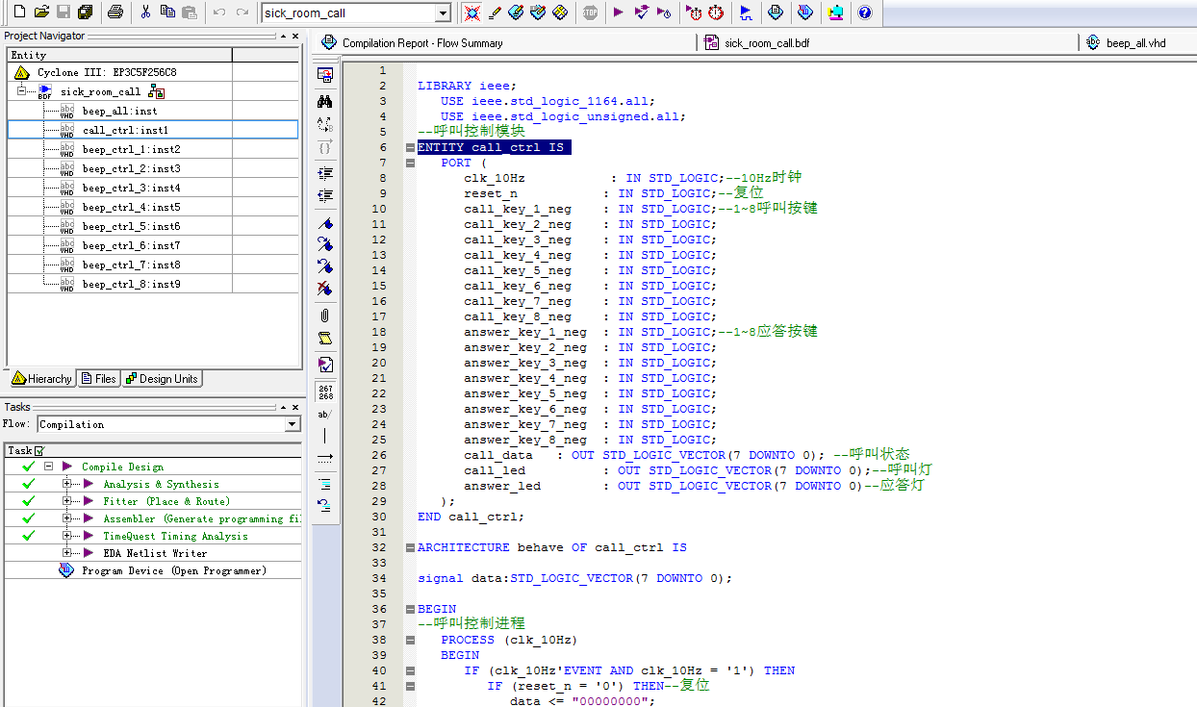Open the sick_room_call project dropdown

coord(443,13)
